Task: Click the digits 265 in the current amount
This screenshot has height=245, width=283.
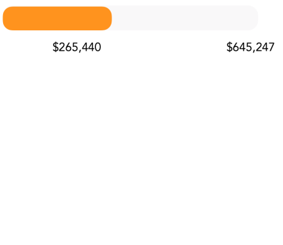Action: point(69,47)
